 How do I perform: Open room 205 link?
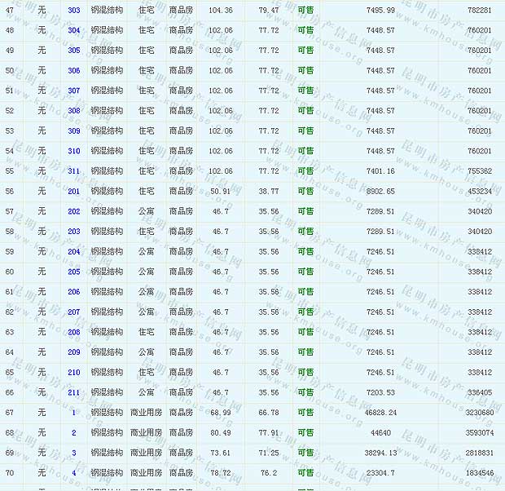click(x=74, y=272)
